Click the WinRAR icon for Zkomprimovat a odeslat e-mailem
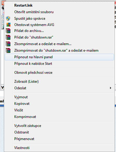116x152 pixels. coord(8,44)
